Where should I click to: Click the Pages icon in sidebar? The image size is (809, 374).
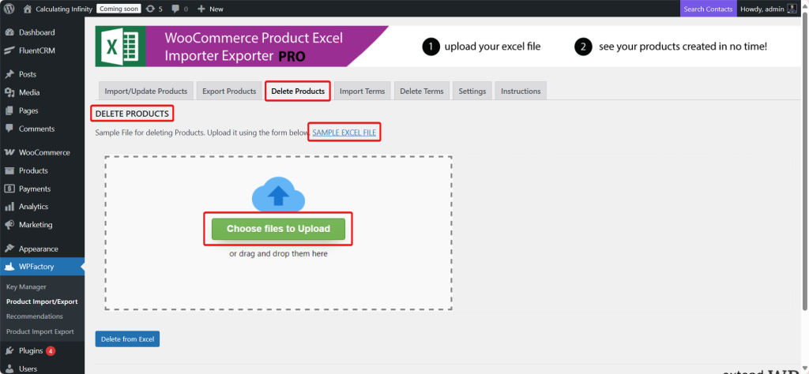9,110
